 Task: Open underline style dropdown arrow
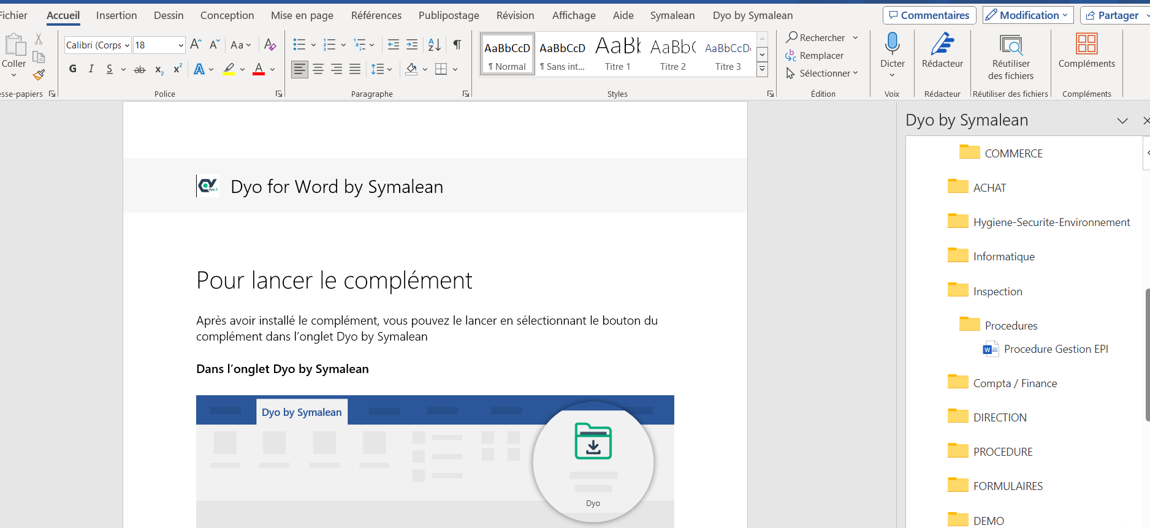tap(123, 69)
